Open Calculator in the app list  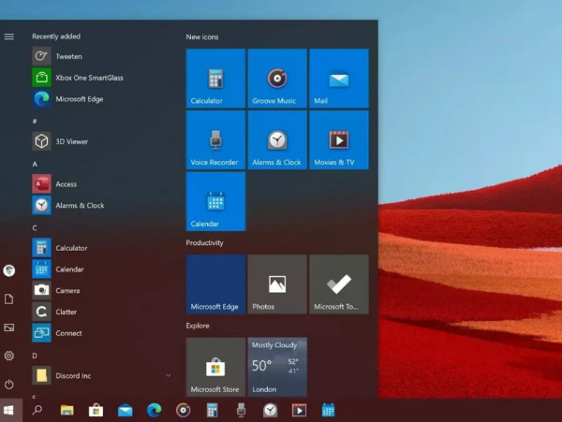[102, 248]
